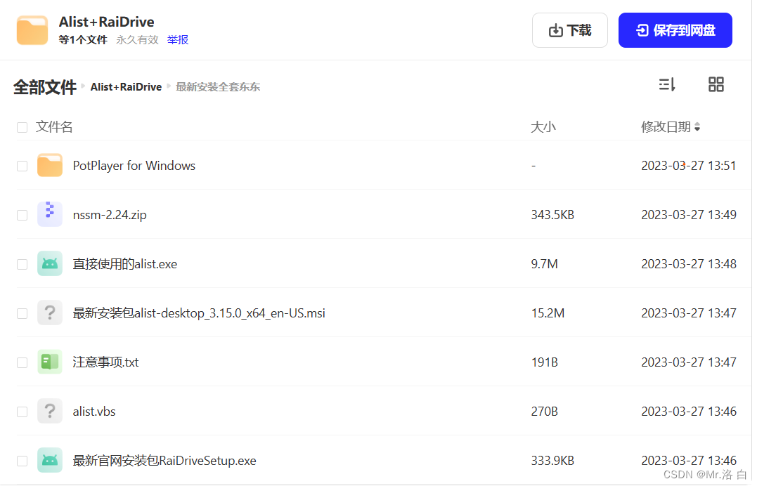Check the checkbox next to nssm-2.24.zip
The image size is (757, 486).
[22, 214]
